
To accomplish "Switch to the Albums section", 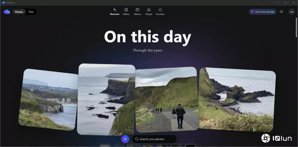I will pos(137,12).
